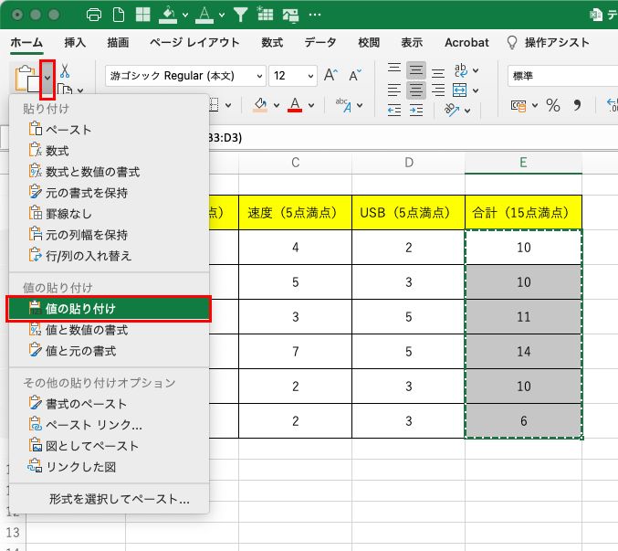The height and width of the screenshot is (551, 618).
Task: Select 行/列の入れ替え transpose paste option
Action: point(89,255)
